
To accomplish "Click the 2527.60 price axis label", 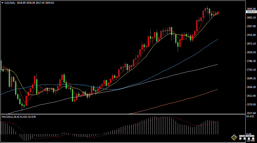I will click(251, 113).
